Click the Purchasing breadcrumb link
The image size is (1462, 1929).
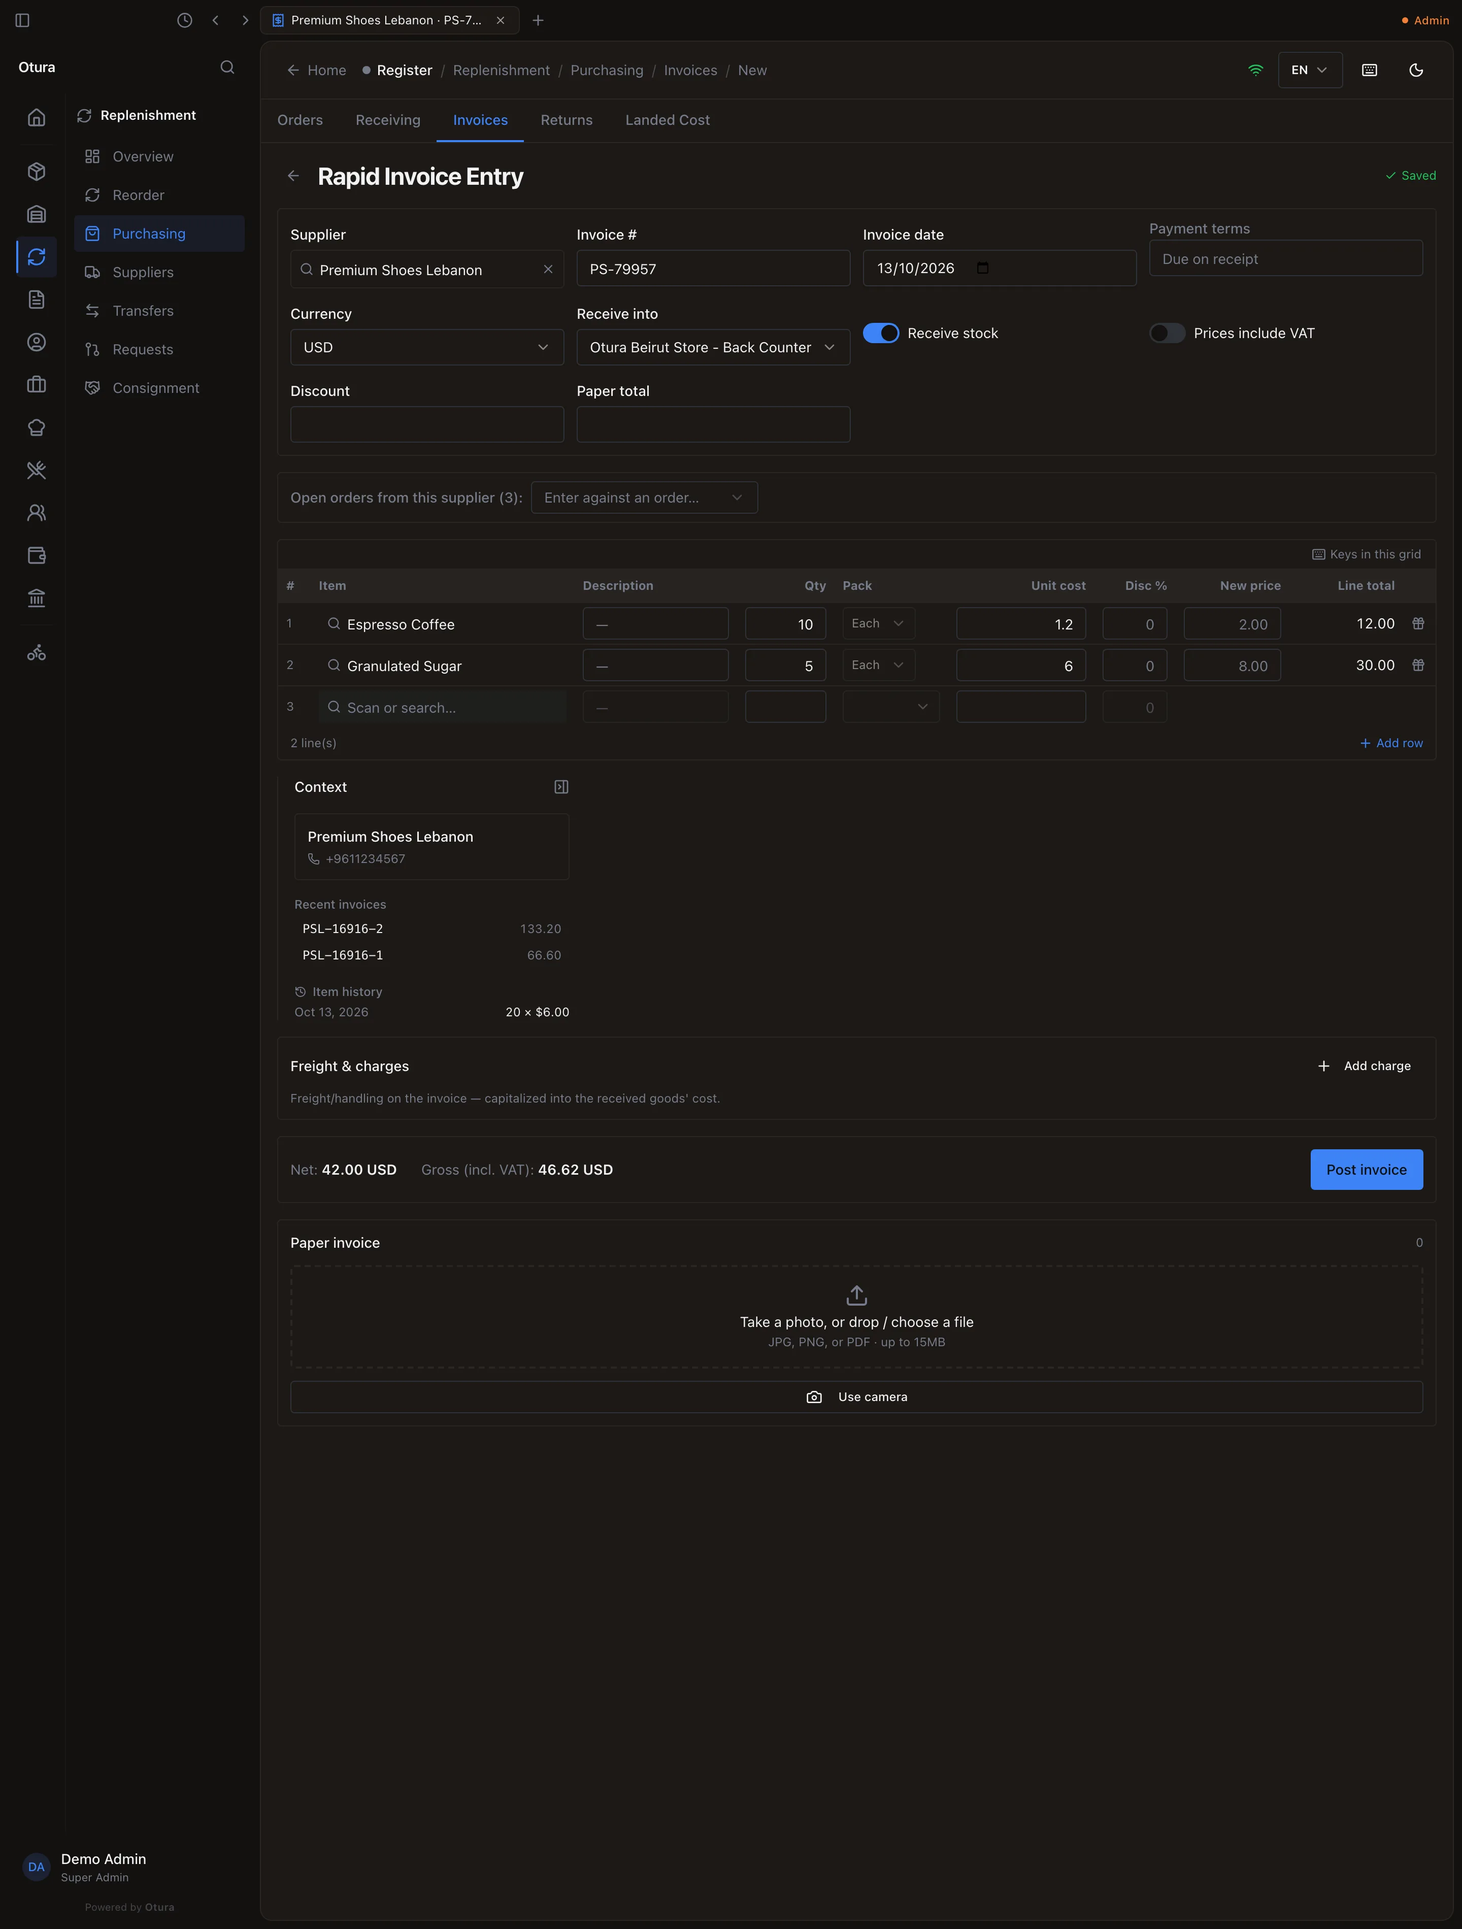pos(606,71)
